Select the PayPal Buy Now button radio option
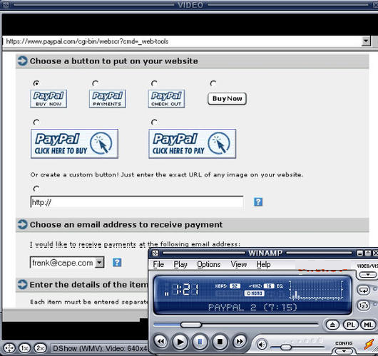This screenshot has width=378, height=356. [36, 83]
